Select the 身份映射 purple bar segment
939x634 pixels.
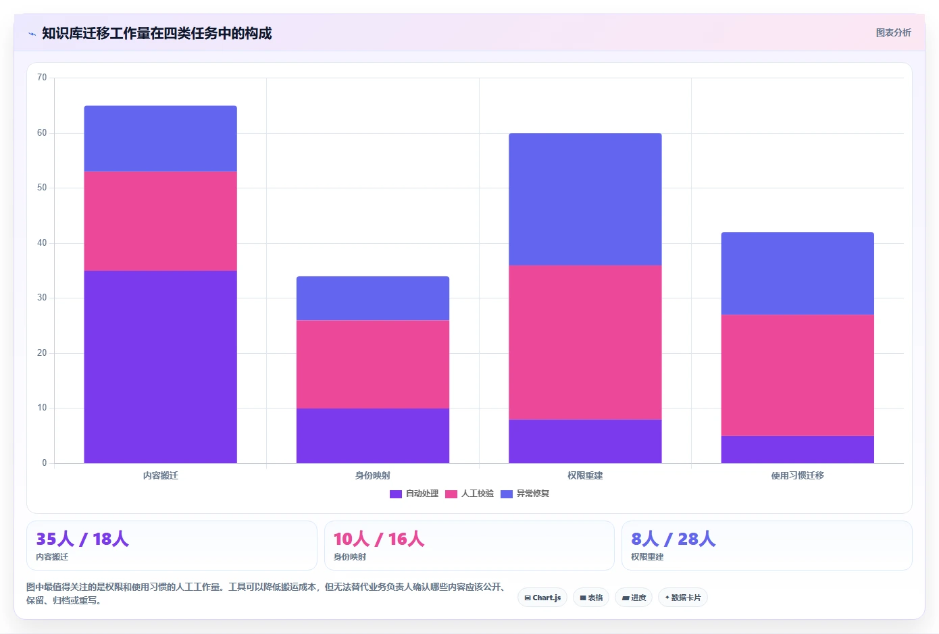(x=373, y=435)
